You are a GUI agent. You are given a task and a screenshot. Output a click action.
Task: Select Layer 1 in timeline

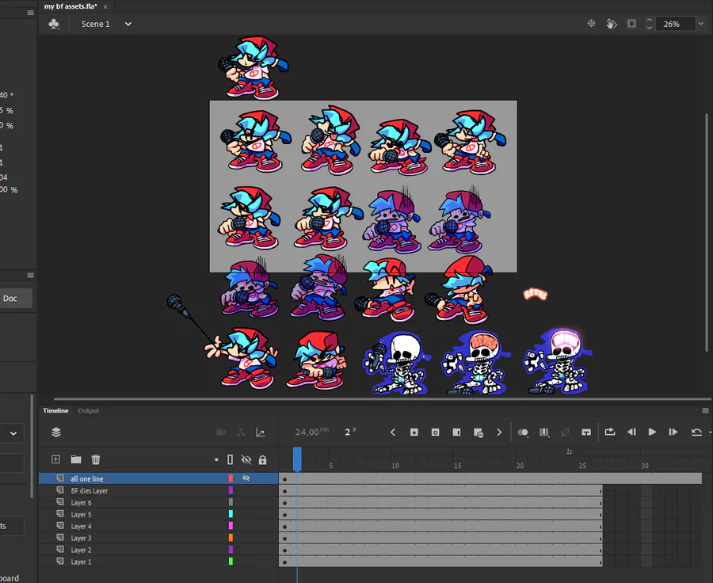click(x=158, y=562)
